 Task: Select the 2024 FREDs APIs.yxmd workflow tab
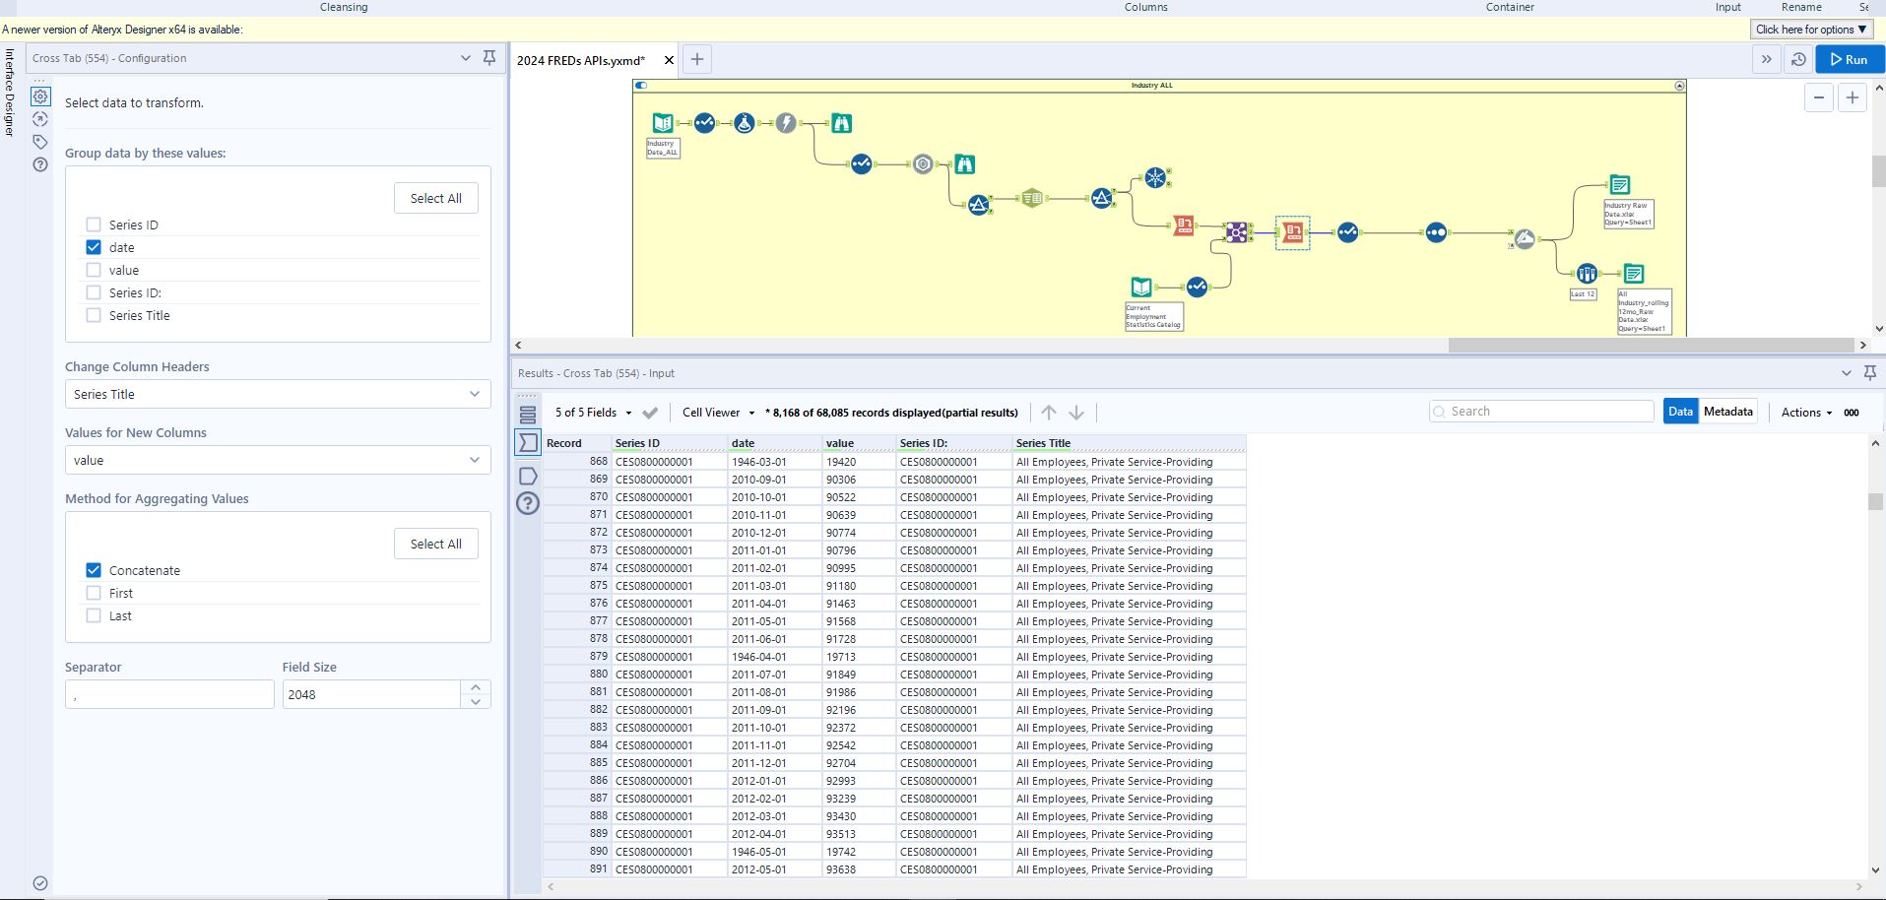tap(580, 60)
